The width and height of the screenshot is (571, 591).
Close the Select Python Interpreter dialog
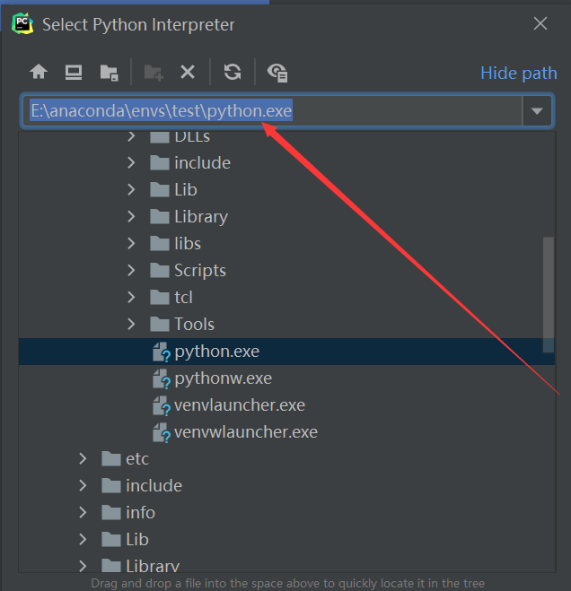540,23
